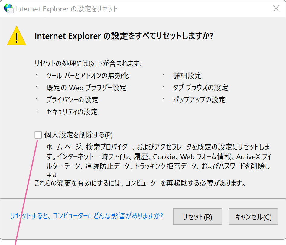Click the note これらの変更を有効にするには

click(x=140, y=183)
